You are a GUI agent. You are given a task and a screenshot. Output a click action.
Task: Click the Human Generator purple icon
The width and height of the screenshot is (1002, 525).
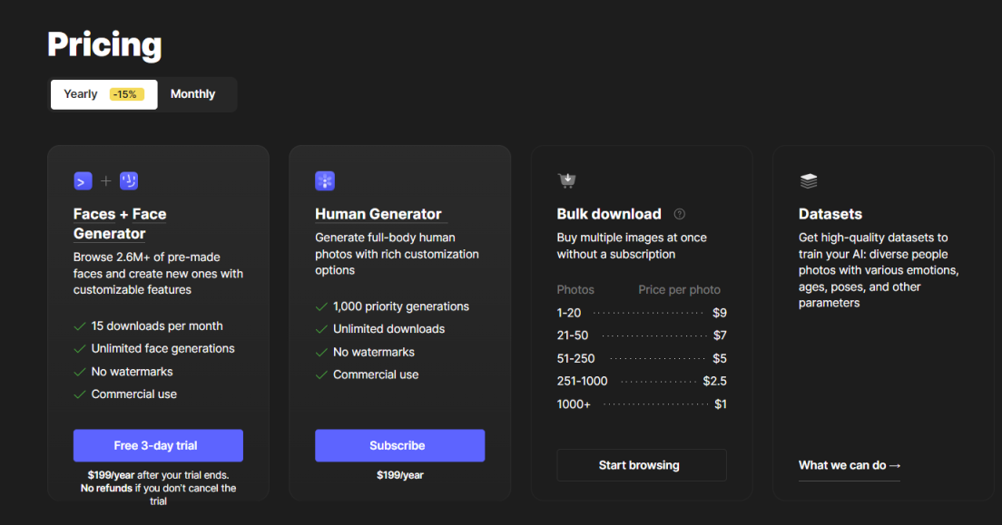point(325,180)
